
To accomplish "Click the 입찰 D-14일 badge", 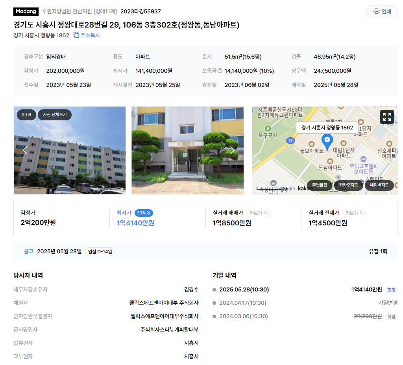I will 100,251.
